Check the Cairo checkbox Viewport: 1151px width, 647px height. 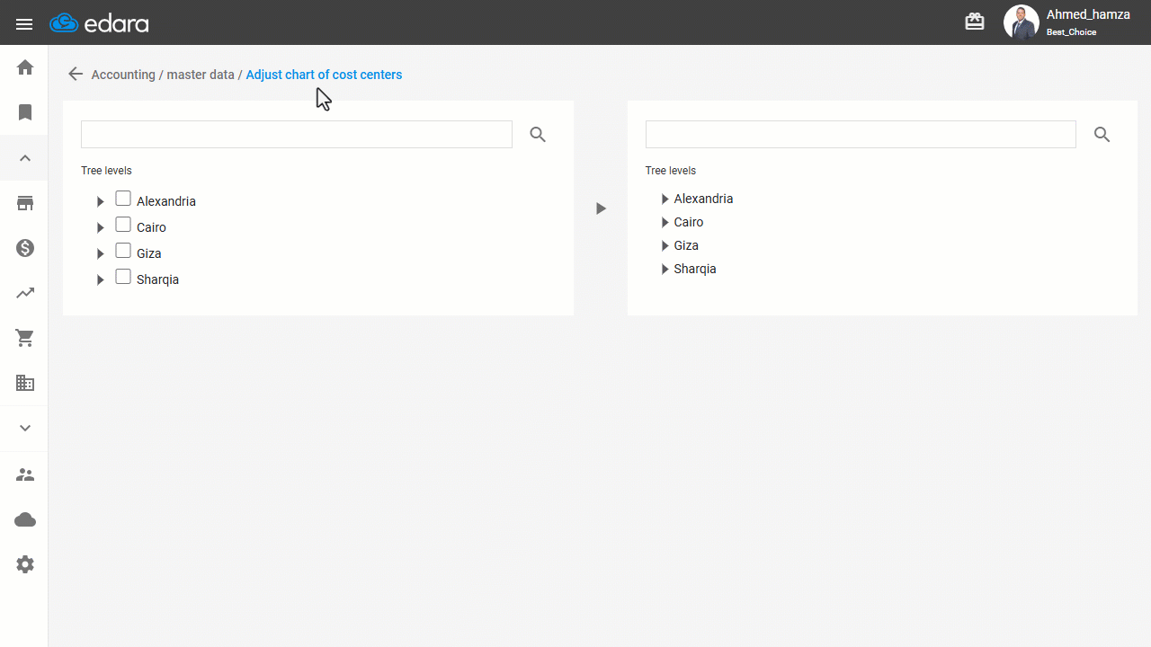tap(123, 225)
